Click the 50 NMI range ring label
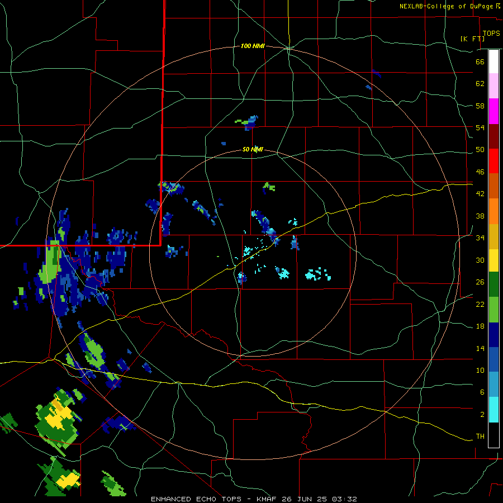 [253, 149]
